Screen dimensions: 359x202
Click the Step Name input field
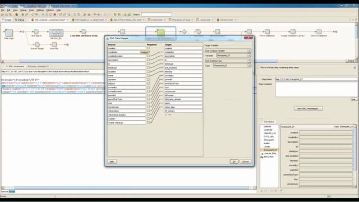coord(316,79)
